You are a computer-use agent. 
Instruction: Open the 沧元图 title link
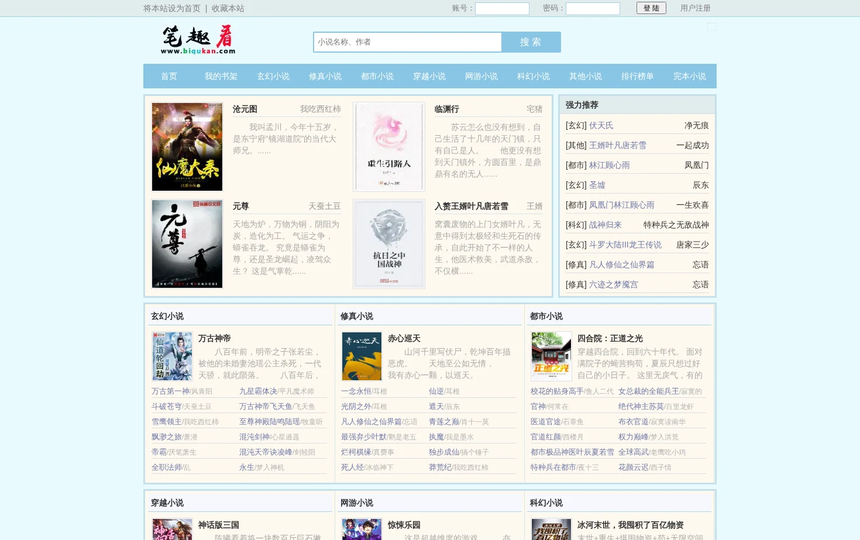pos(245,109)
